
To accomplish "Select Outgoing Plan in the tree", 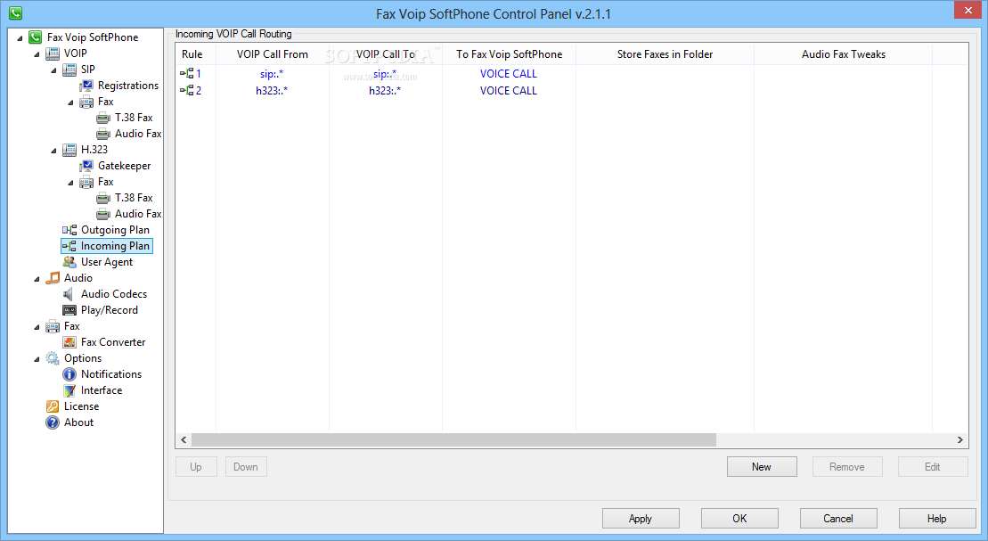I will click(x=115, y=230).
